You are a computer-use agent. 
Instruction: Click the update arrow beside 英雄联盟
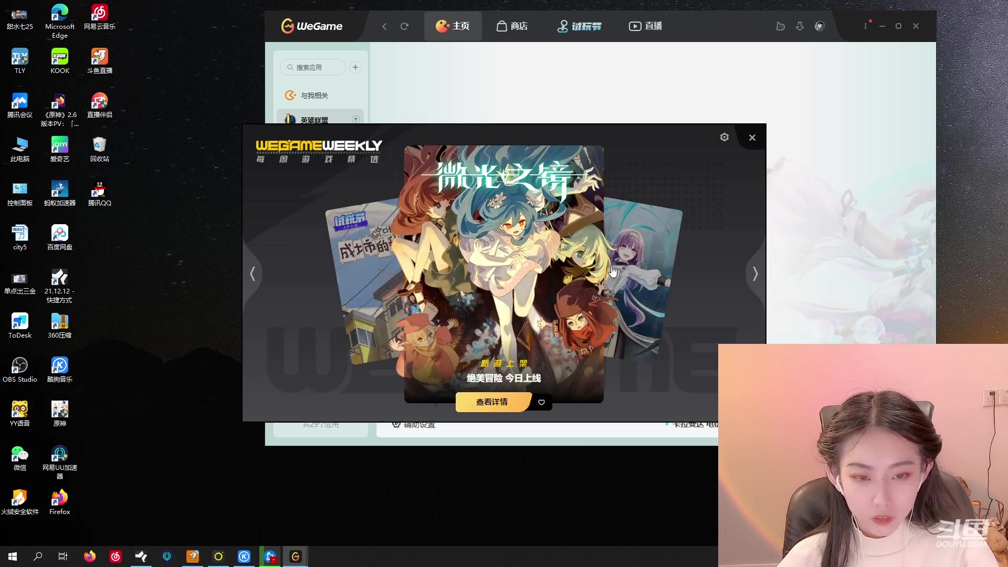tap(355, 119)
